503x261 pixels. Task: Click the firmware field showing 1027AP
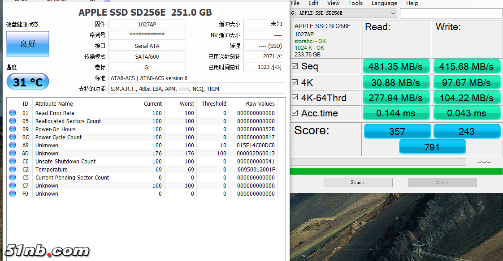tap(147, 24)
